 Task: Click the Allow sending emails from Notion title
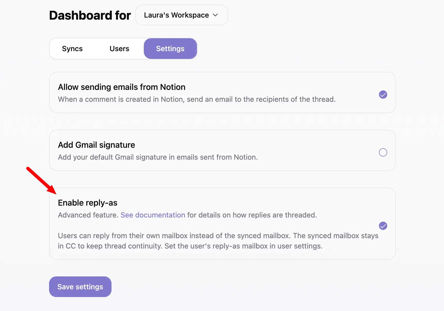[x=122, y=87]
